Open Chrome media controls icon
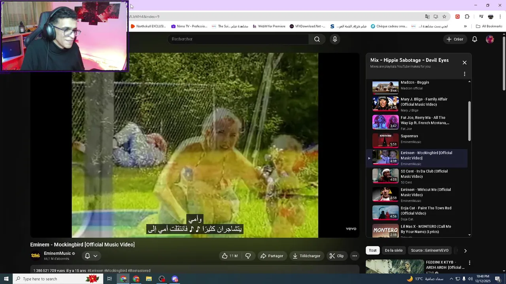Screen dimensions: 506x284 (481, 17)
